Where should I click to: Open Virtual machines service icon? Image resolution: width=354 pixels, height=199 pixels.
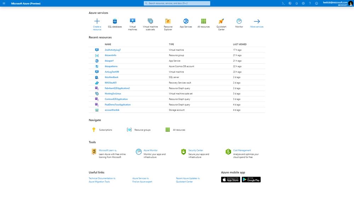(x=132, y=21)
